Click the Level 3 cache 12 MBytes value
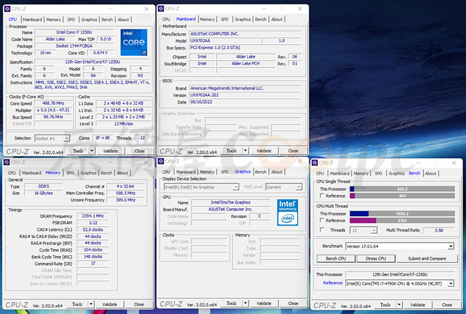 (123, 124)
